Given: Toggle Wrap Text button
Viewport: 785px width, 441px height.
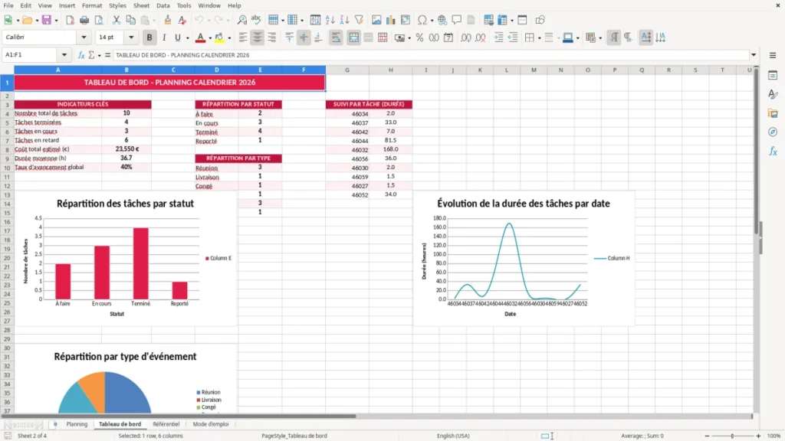Looking at the screenshot, I should [336, 38].
